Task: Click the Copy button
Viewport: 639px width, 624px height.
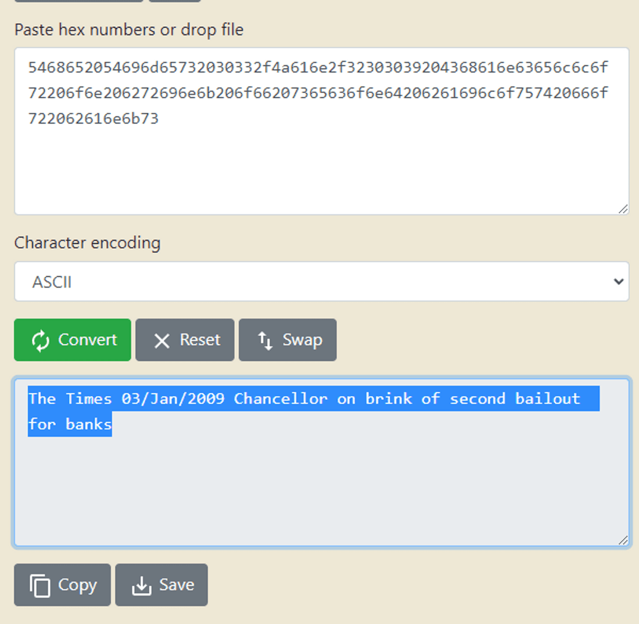Action: click(x=62, y=585)
